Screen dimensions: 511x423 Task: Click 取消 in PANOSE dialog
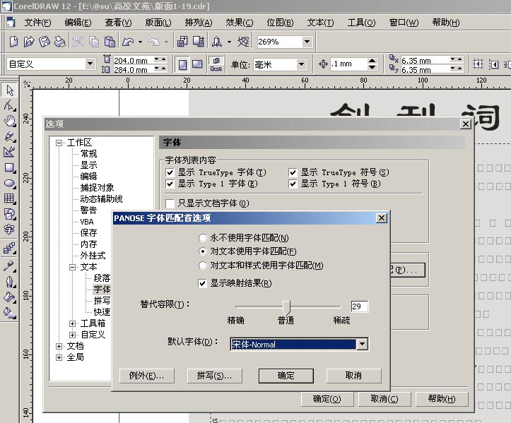(x=353, y=376)
